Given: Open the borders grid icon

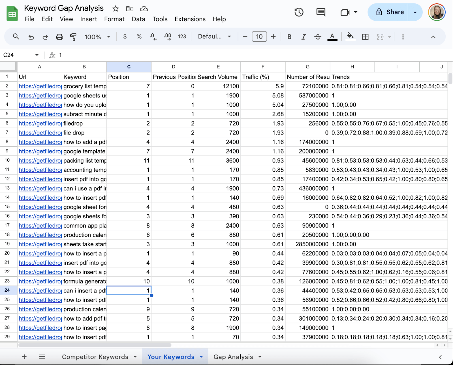Looking at the screenshot, I should (x=365, y=37).
